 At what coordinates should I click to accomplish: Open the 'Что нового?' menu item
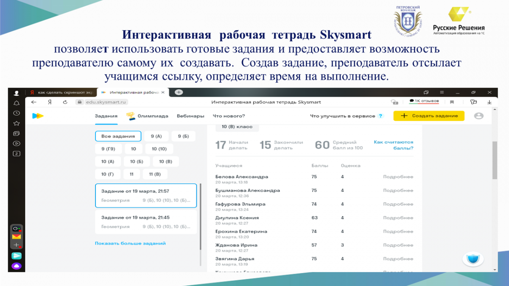229,116
